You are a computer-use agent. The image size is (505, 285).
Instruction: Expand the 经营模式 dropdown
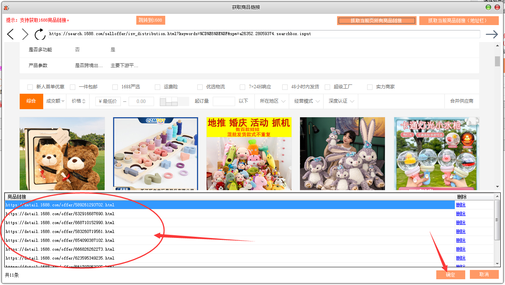pyautogui.click(x=307, y=101)
